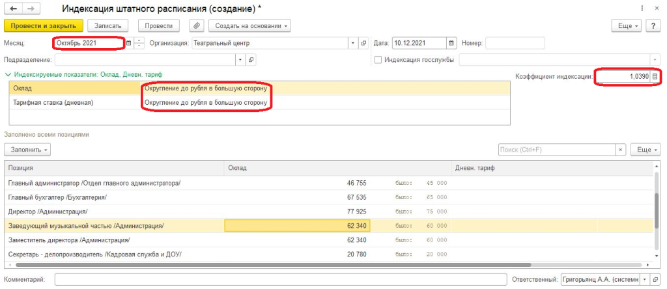Viewport: 667px width, 289px height.
Task: Open the calendar picker for Дата
Action: coord(451,43)
